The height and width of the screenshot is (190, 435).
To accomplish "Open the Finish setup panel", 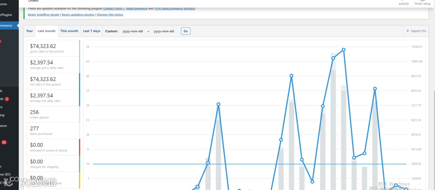I will coord(423,3).
